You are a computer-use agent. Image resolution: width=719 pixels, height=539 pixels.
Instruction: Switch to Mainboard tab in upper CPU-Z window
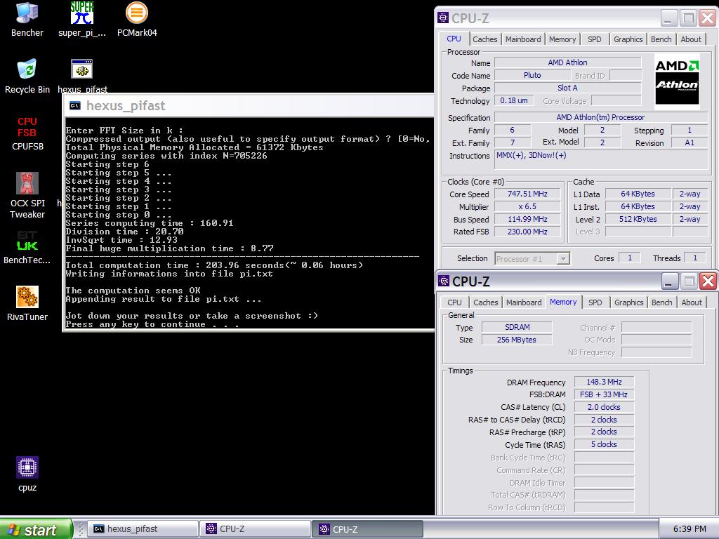click(523, 39)
